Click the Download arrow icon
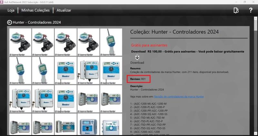Image resolution: width=258 pixels, height=136 pixels. [x=137, y=57]
